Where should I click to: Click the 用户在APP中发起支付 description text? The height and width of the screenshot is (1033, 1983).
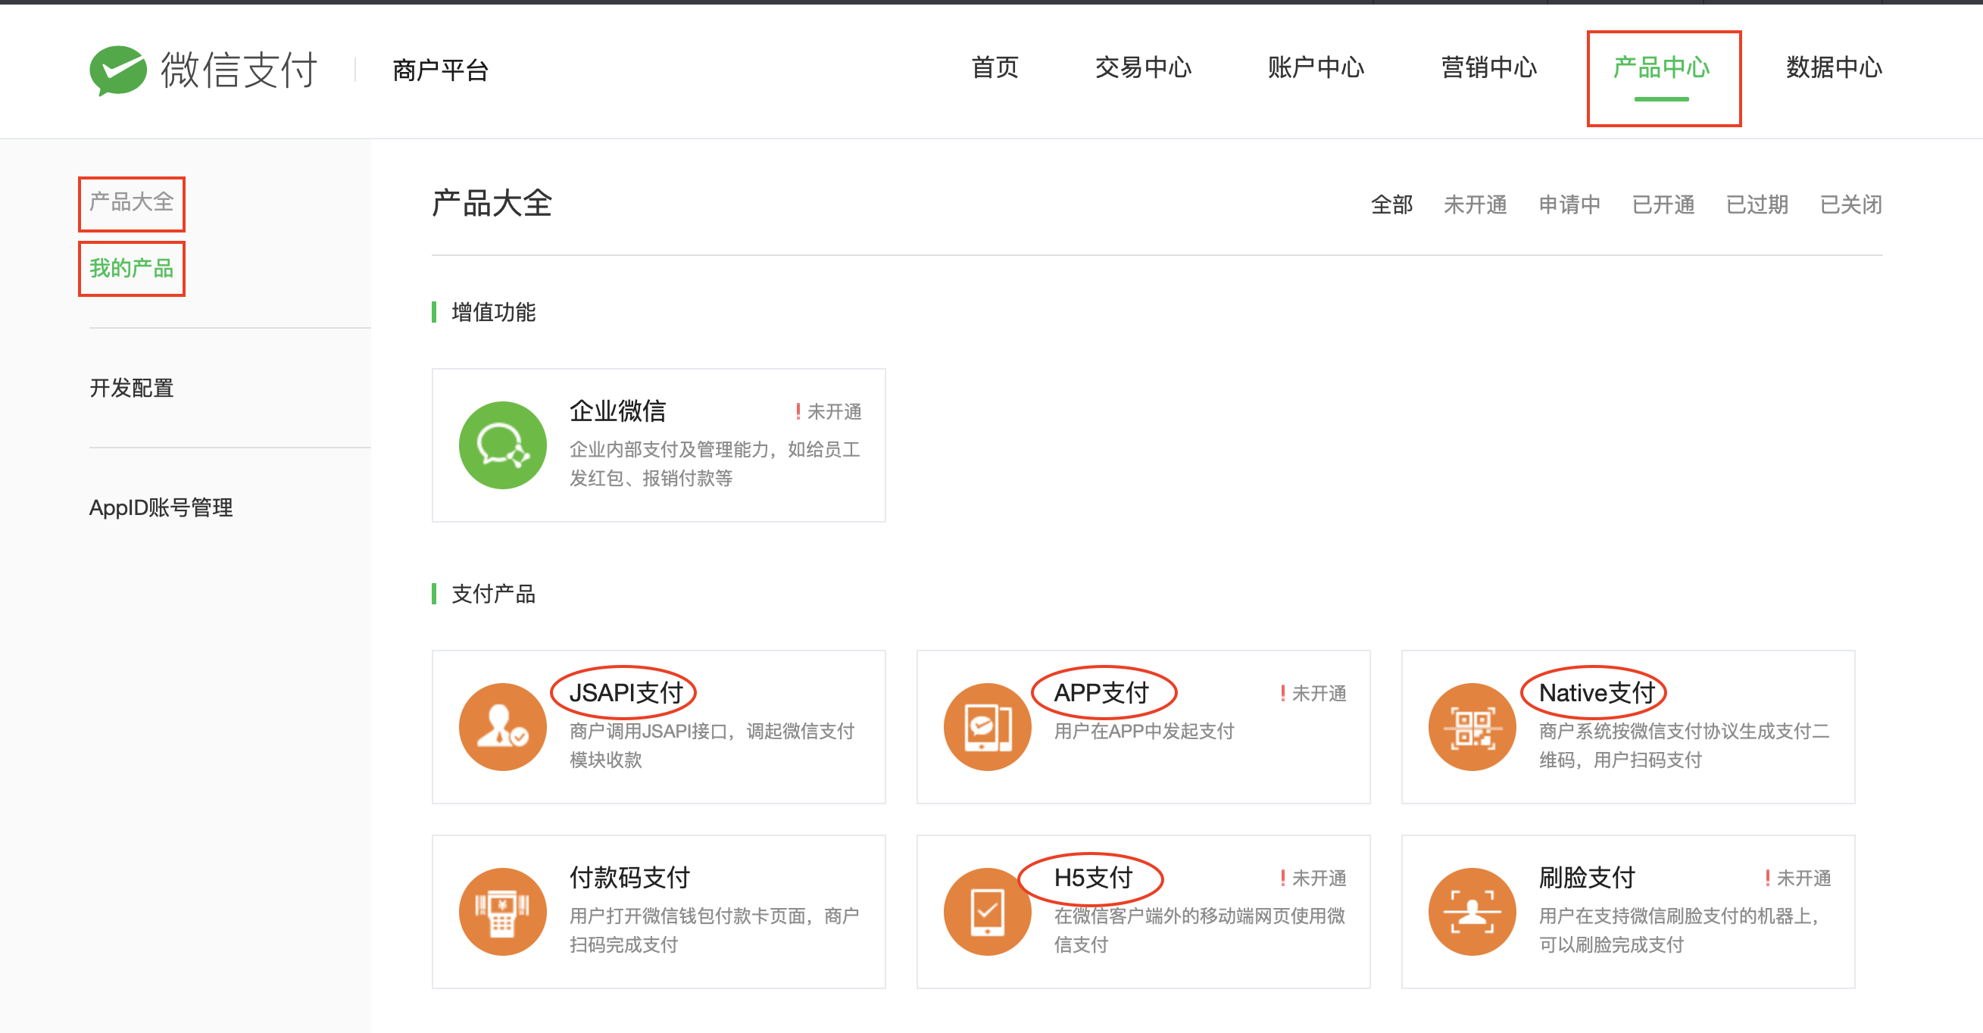(x=1144, y=732)
